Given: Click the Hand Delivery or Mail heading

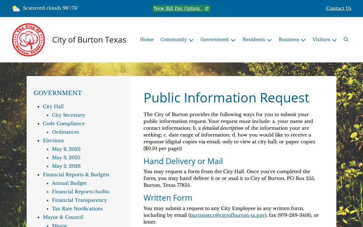Looking at the screenshot, I should click(183, 161).
